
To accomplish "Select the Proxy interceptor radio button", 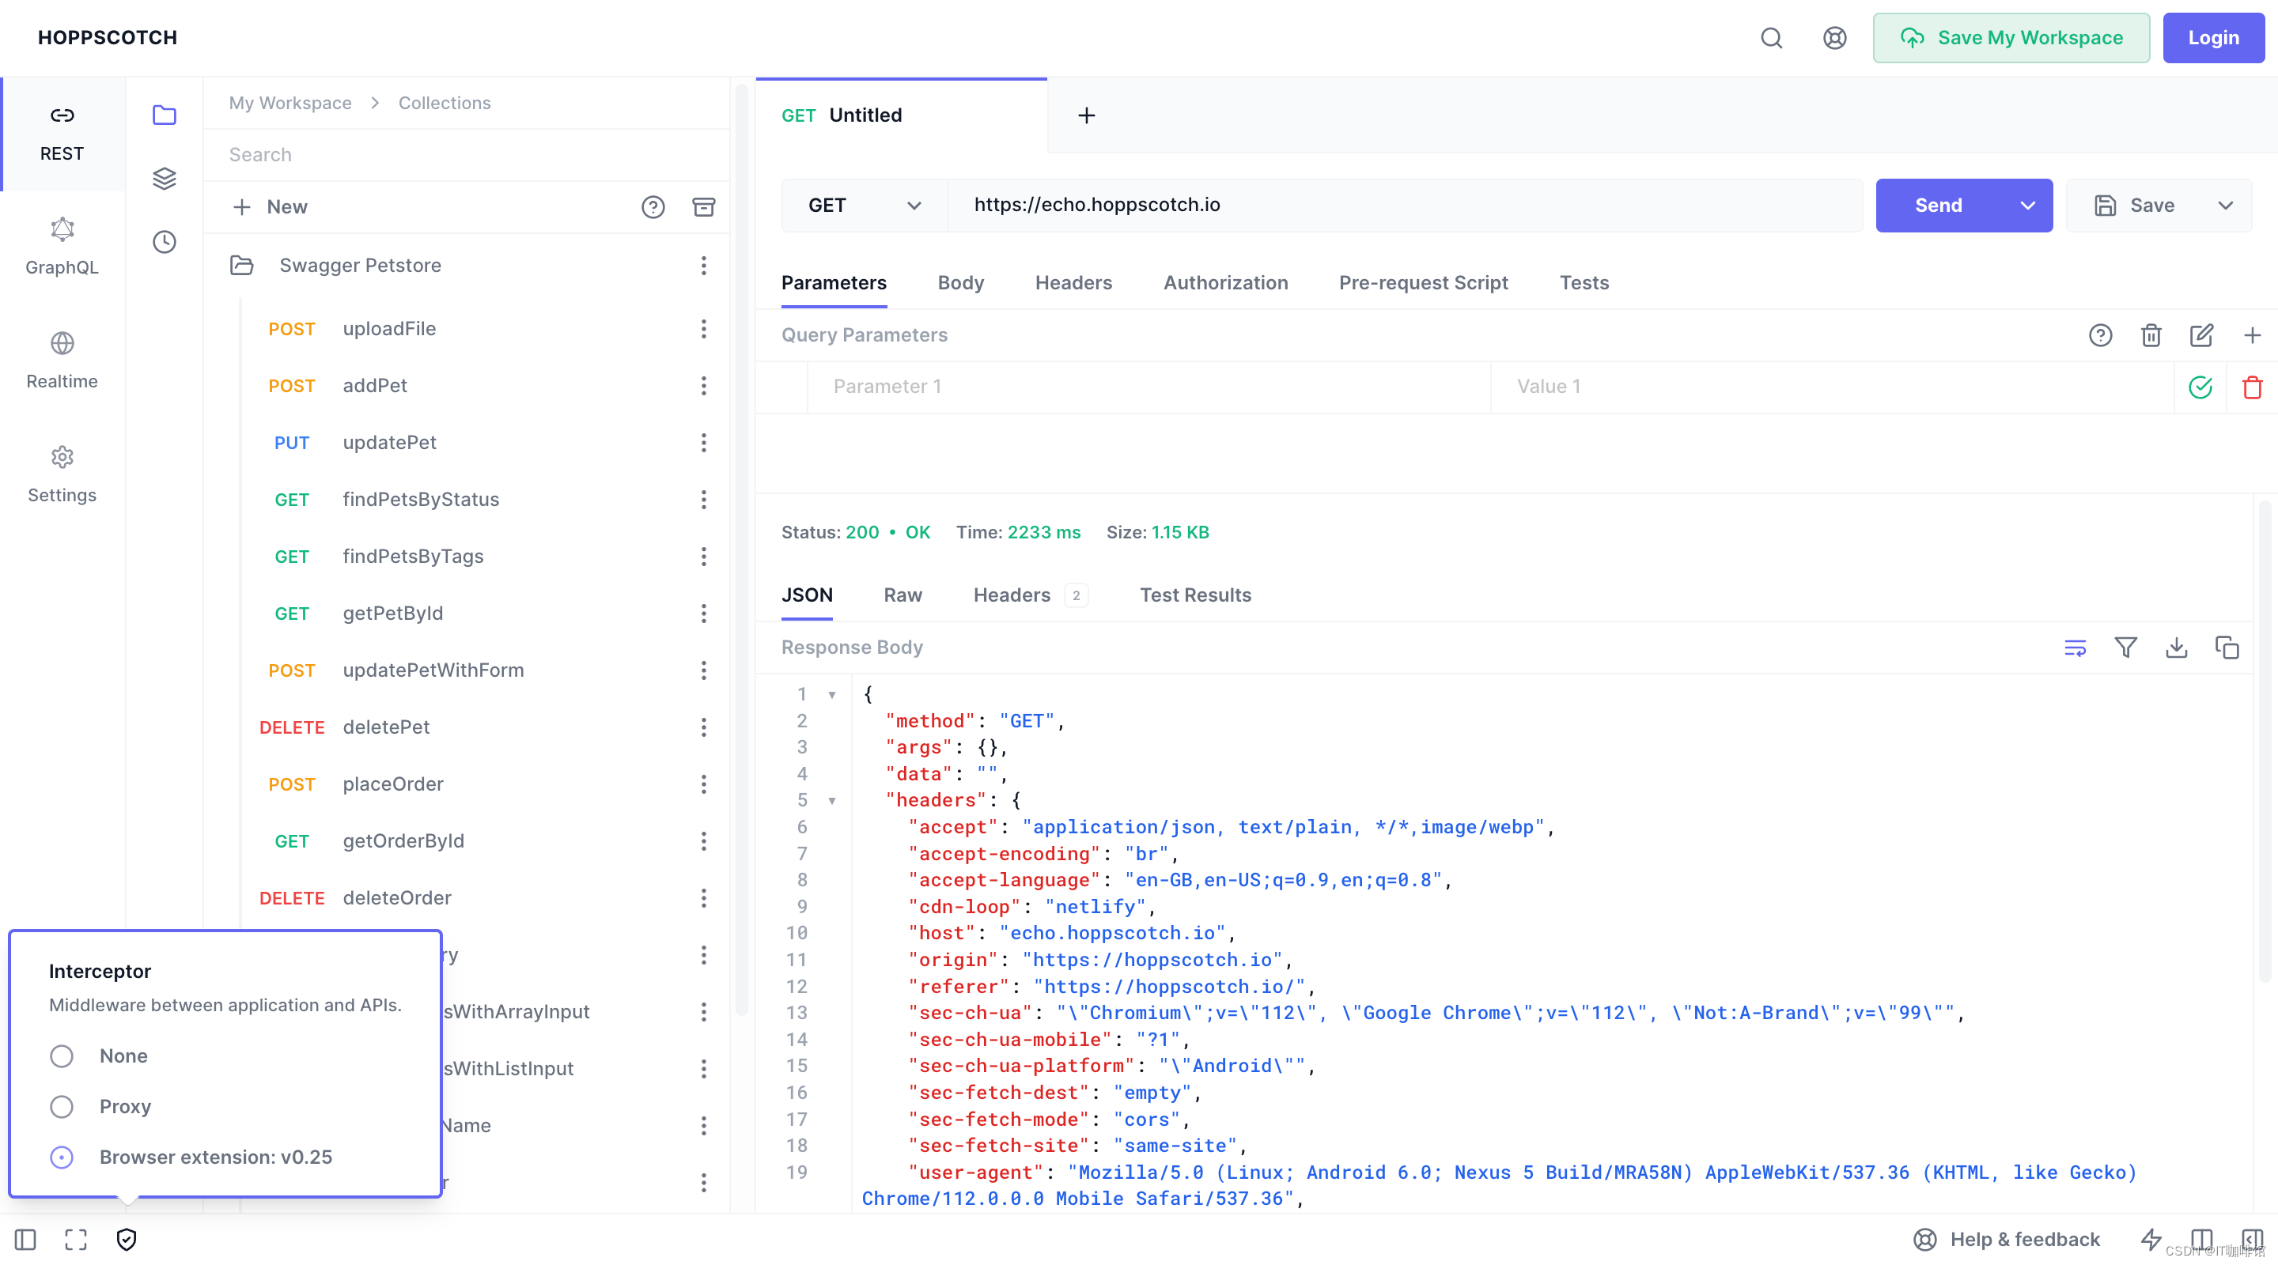I will tap(62, 1106).
